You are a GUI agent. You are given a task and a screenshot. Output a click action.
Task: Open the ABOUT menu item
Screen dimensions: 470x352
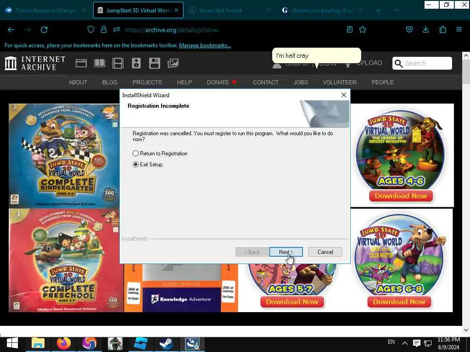78,82
